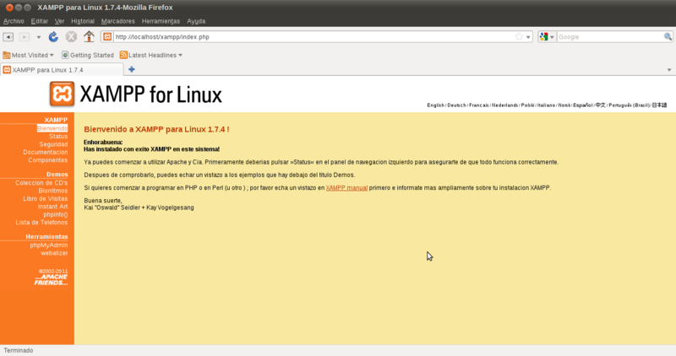Open the Herramientas menu in menu bar
This screenshot has width=676, height=356.
pos(160,20)
